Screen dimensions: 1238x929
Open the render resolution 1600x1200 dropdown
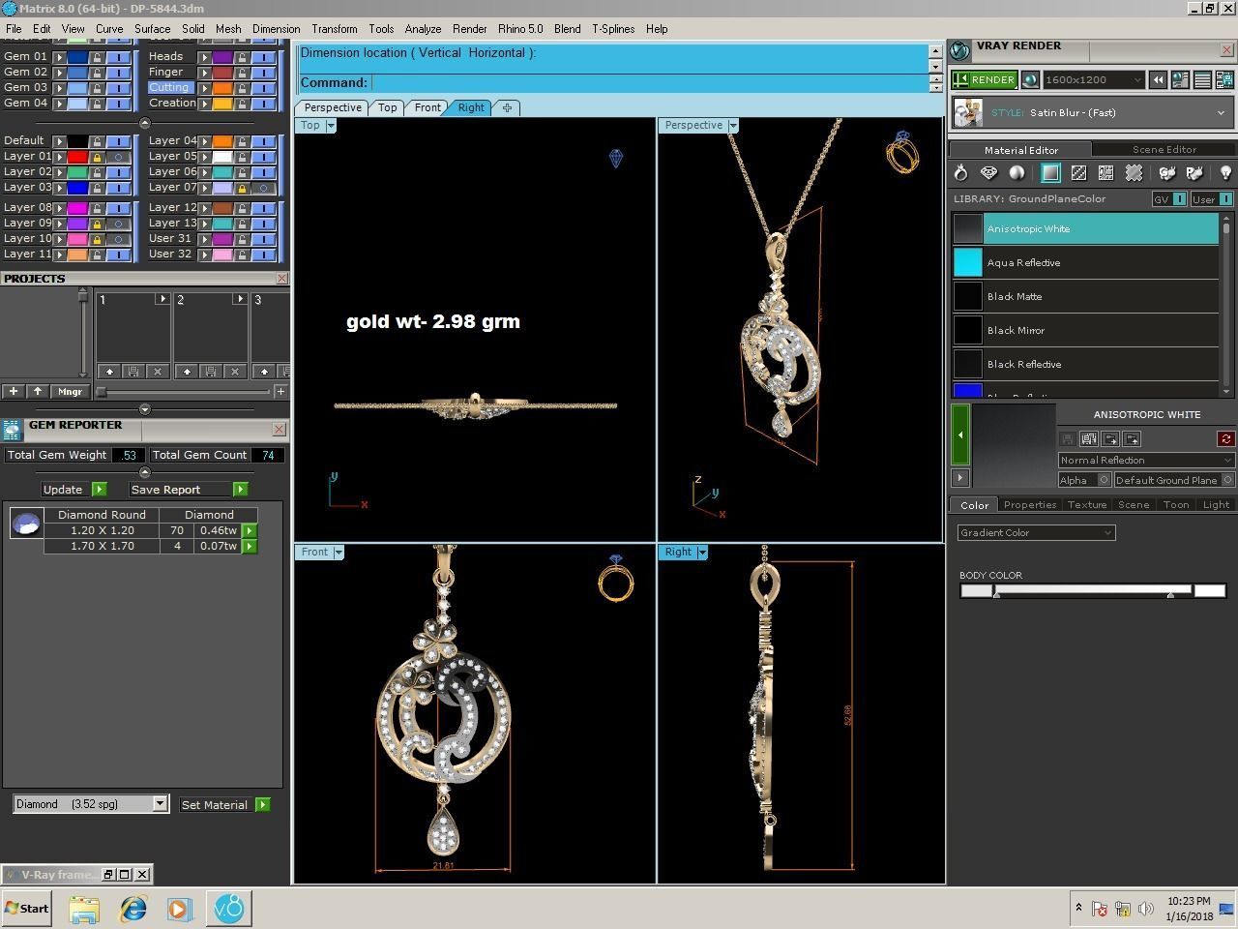(x=1094, y=80)
